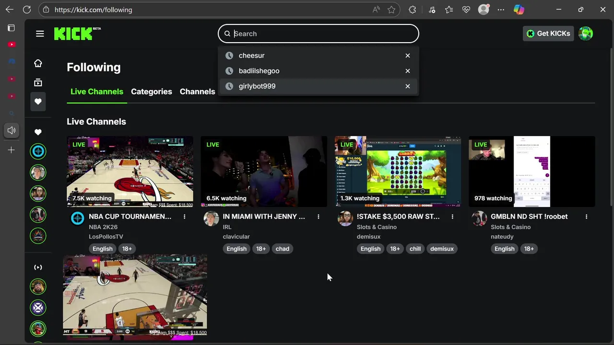
Task: Select the highlighted Following heart icon
Action: click(38, 102)
